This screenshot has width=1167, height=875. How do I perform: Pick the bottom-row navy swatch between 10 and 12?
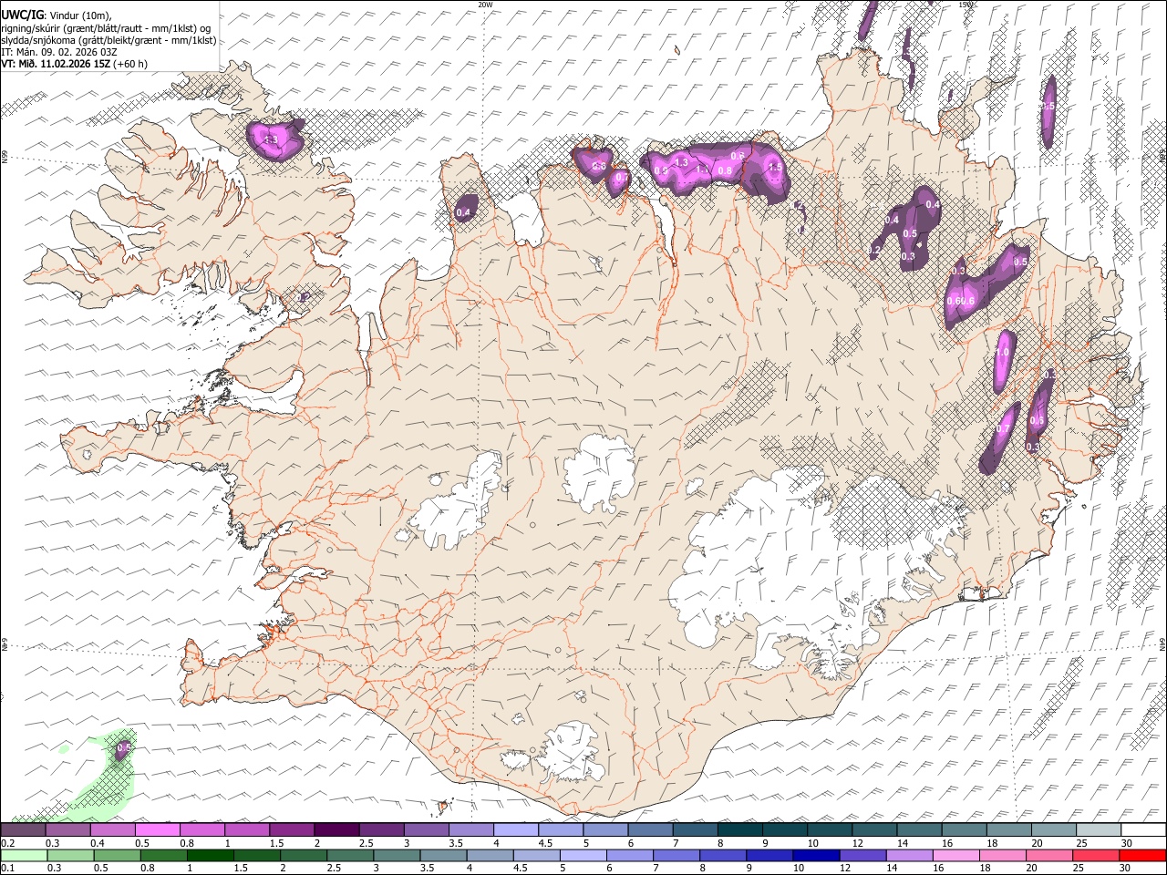pos(816,855)
